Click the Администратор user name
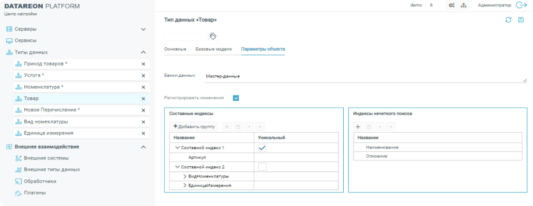Image resolution: width=533 pixels, height=206 pixels. click(x=494, y=6)
